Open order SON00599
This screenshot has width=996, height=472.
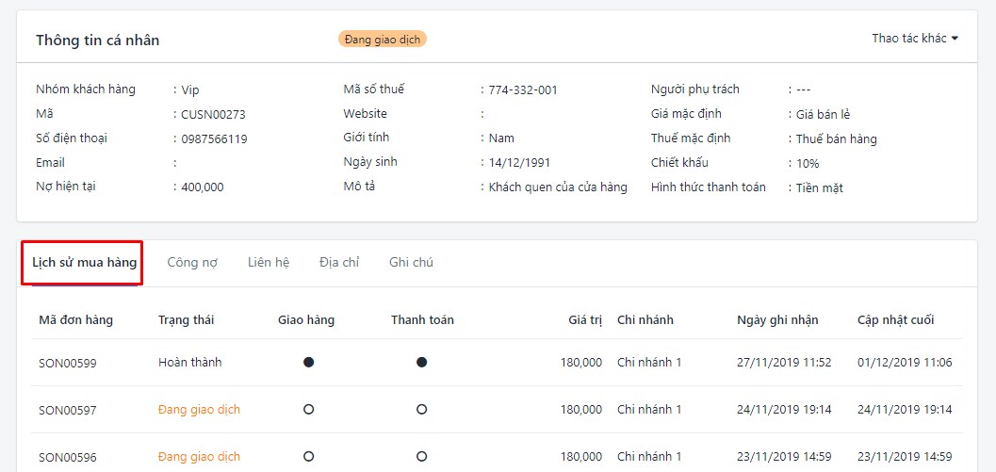67,363
